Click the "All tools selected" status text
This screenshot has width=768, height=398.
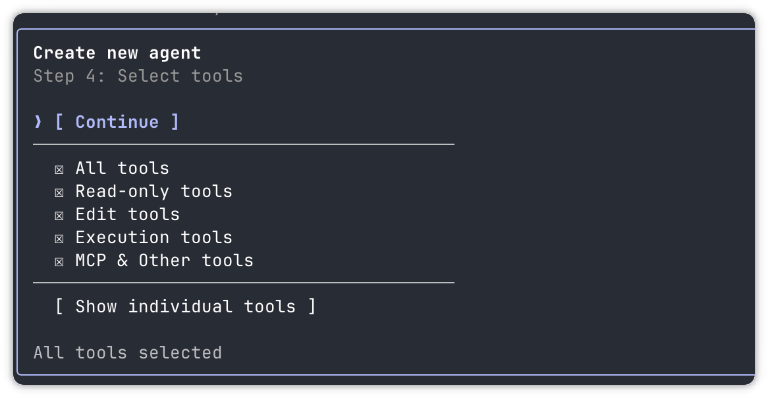[x=127, y=353]
